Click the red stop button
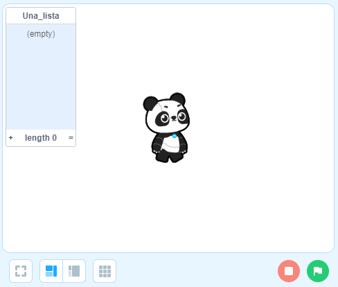This screenshot has height=287, width=338. tap(289, 271)
